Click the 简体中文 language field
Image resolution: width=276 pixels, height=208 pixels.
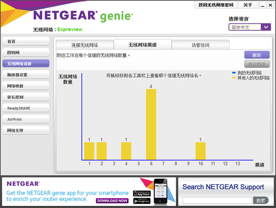pos(245,27)
